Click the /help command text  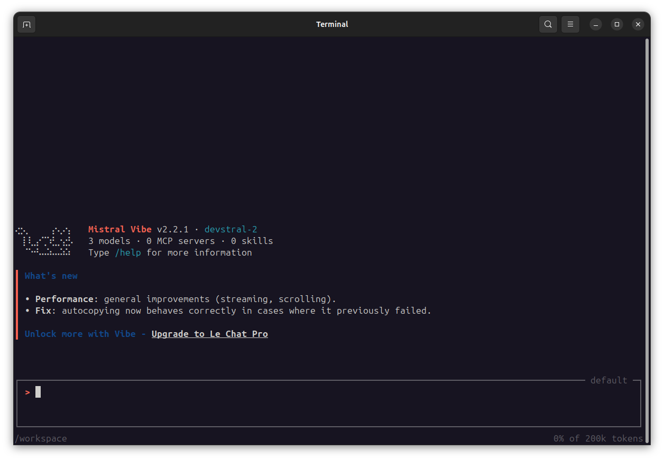(x=128, y=252)
